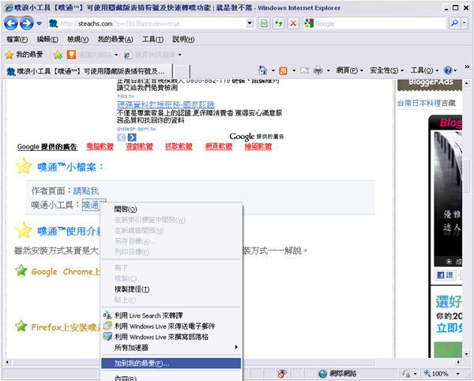Click the browser Back arrow button
Image resolution: width=474 pixels, height=381 pixels.
[x=13, y=24]
